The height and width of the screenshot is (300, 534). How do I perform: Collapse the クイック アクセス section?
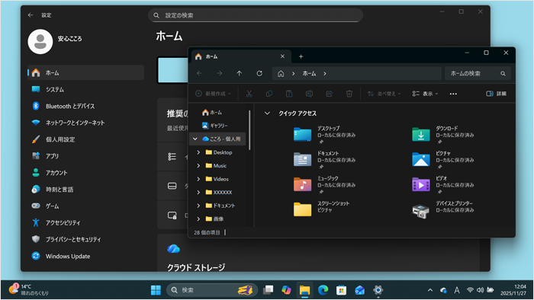point(267,113)
